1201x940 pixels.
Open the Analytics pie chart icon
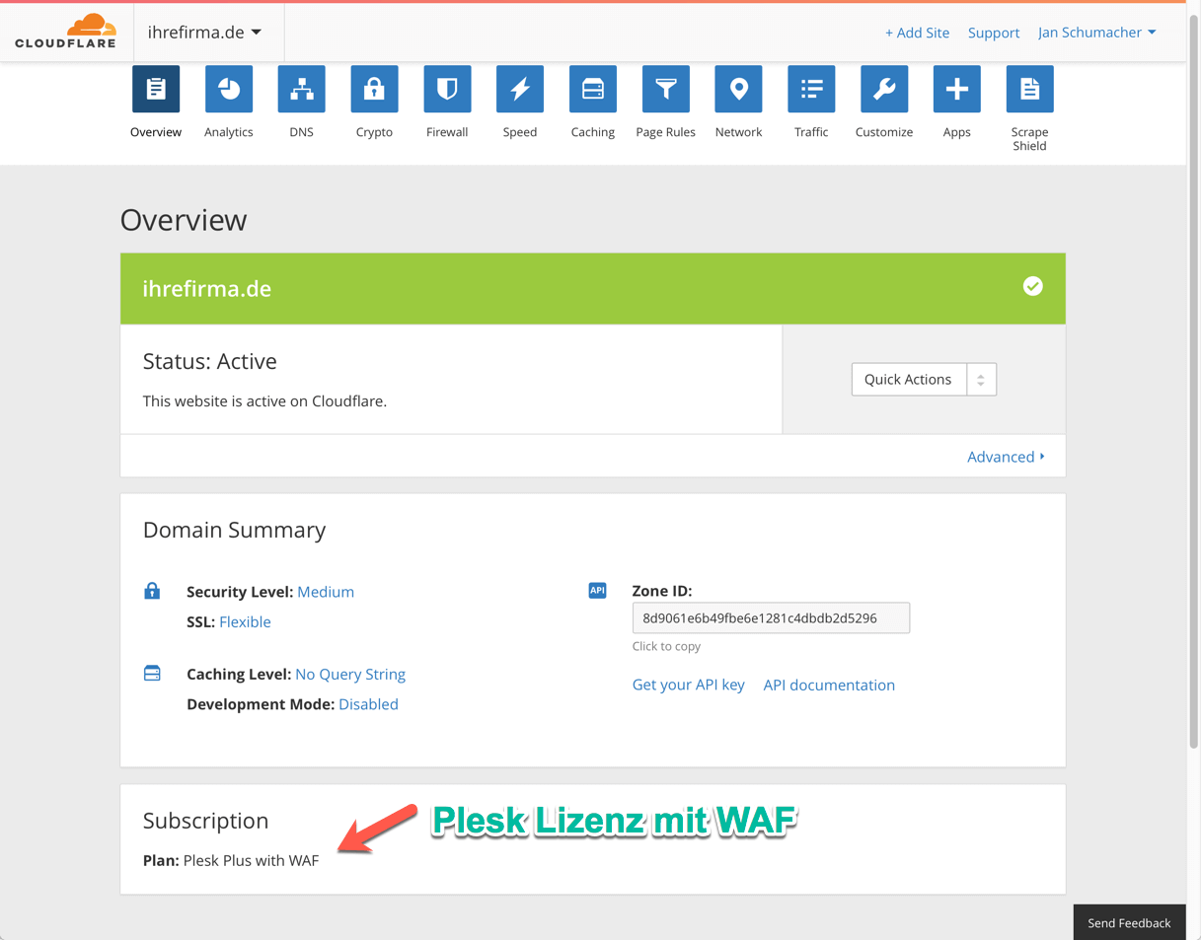[x=228, y=90]
